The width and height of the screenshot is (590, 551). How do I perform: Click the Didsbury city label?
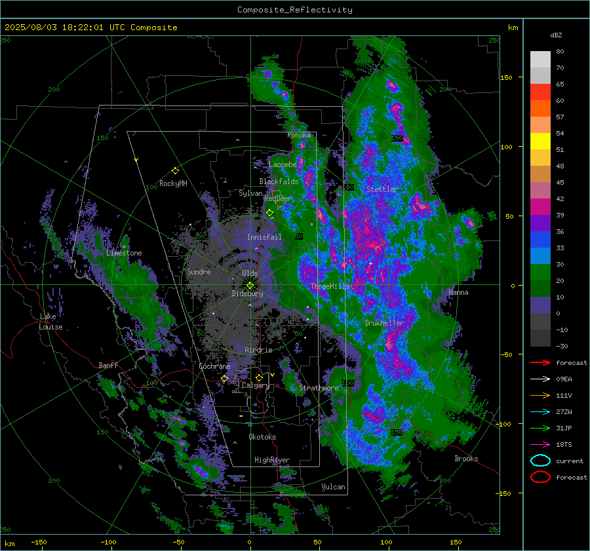coord(247,294)
